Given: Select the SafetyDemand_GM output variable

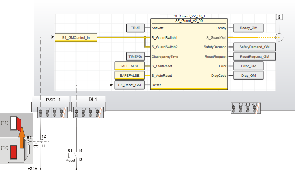Looking at the screenshot, I should tap(254, 47).
